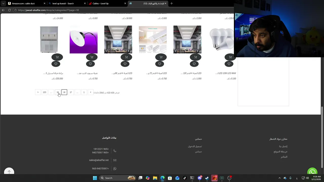324x182 pixels.
Task: Add the stainless steel water cooler to cart
Action: click(x=57, y=57)
